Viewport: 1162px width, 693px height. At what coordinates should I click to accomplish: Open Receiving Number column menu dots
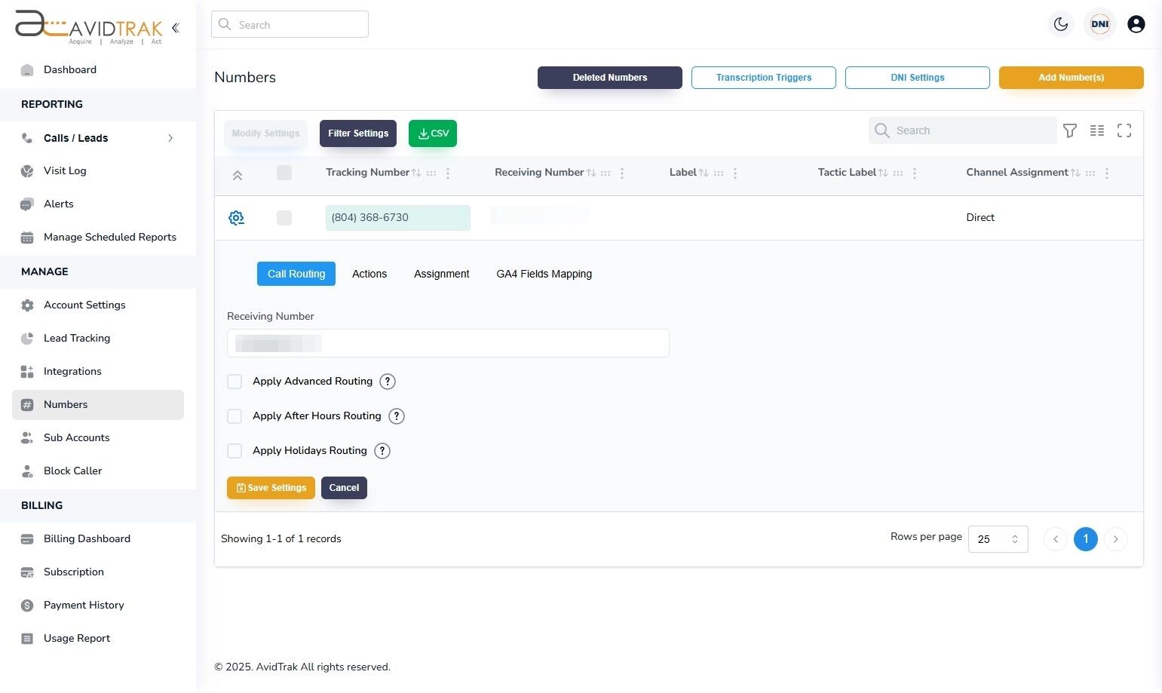click(622, 173)
